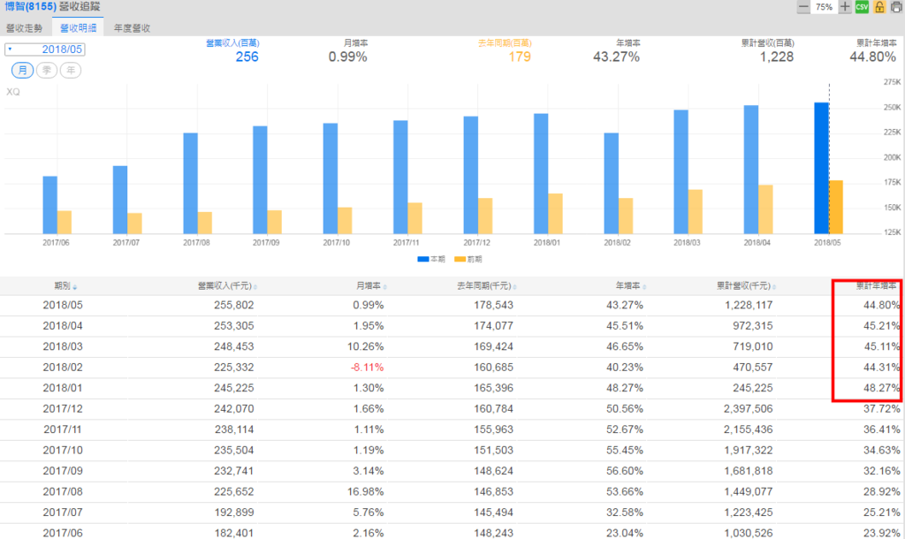Select the 月 monthly period option
This screenshot has width=905, height=539.
tap(22, 71)
